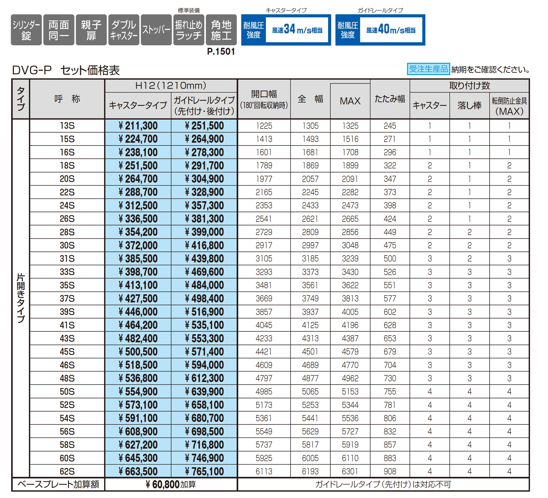Viewport: 548px width, 498px height.
Task: Select the ¥399,000 price cell
Action: click(204, 232)
